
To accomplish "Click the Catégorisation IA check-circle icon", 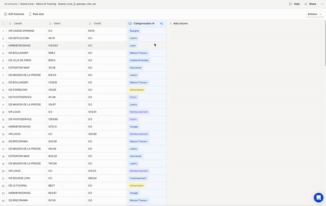I will point(130,24).
